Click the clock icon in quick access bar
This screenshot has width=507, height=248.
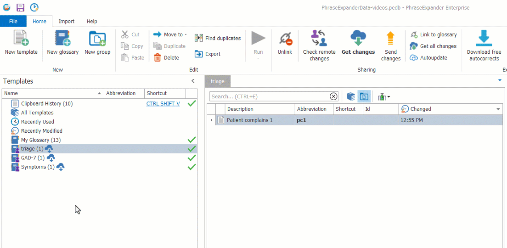pos(34,7)
